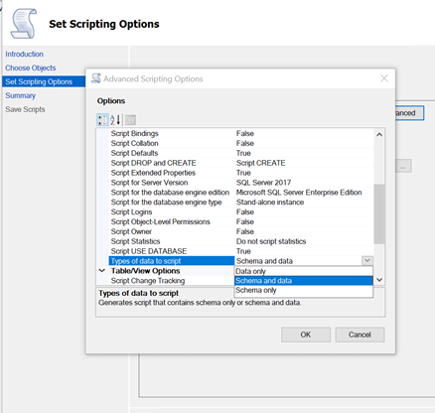This screenshot has height=413, width=435.
Task: Select Script Object-Level Permissions row
Action: pos(241,221)
